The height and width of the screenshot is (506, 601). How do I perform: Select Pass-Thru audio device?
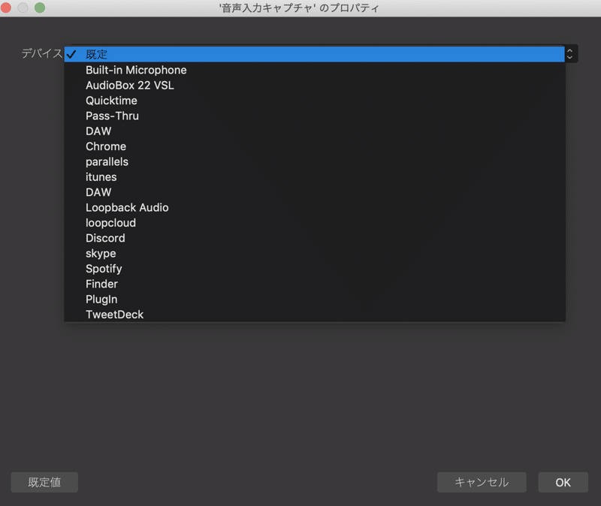pos(314,116)
